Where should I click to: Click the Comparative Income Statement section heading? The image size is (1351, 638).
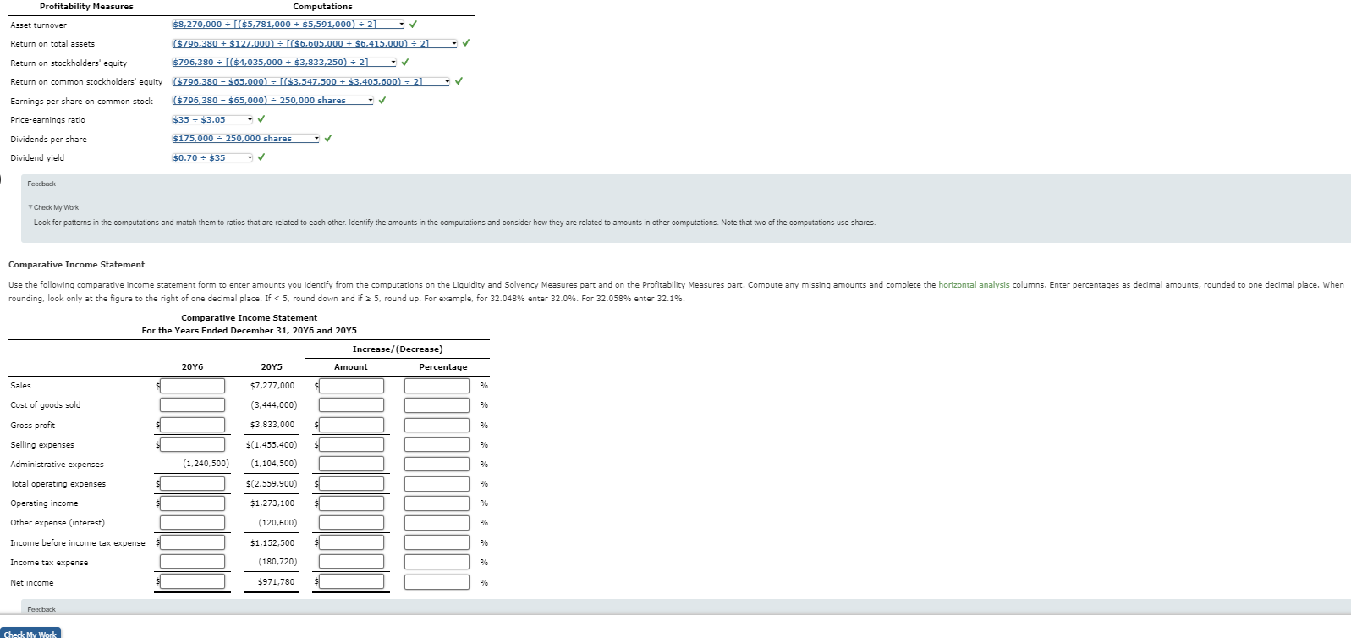coord(76,265)
